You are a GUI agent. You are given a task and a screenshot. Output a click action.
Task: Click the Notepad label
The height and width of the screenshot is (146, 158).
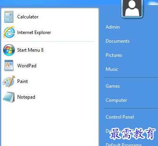click(x=26, y=97)
